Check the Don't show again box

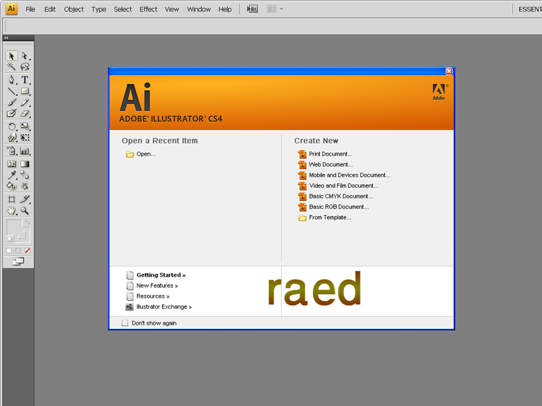[x=125, y=323]
